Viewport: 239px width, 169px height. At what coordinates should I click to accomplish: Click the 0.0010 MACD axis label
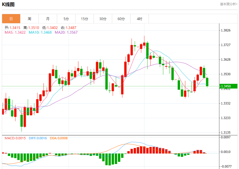(226, 152)
